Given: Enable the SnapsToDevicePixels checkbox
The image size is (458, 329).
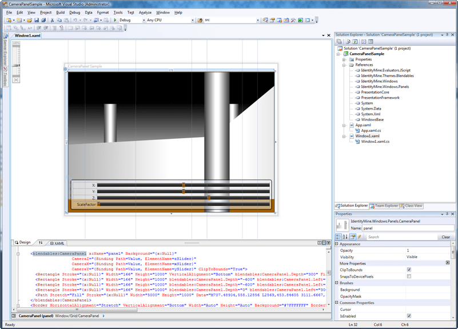Looking at the screenshot, I should (409, 276).
